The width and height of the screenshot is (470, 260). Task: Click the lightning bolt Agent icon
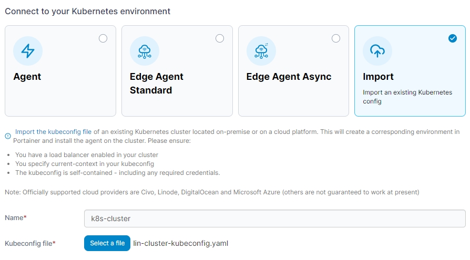(27, 51)
